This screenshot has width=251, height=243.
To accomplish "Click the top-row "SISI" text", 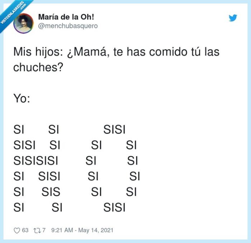I will click(x=114, y=129).
